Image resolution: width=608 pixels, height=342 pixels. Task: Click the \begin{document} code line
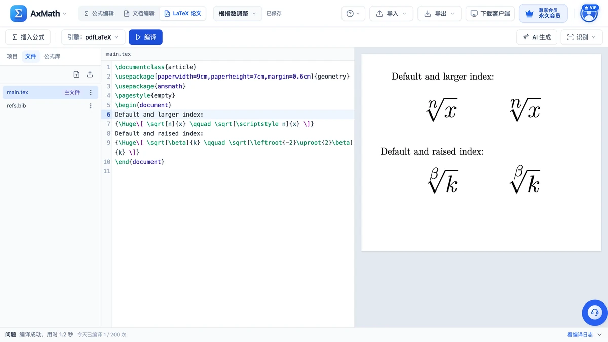tap(143, 105)
